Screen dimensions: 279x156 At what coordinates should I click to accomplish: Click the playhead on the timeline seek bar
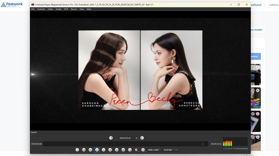point(203,144)
